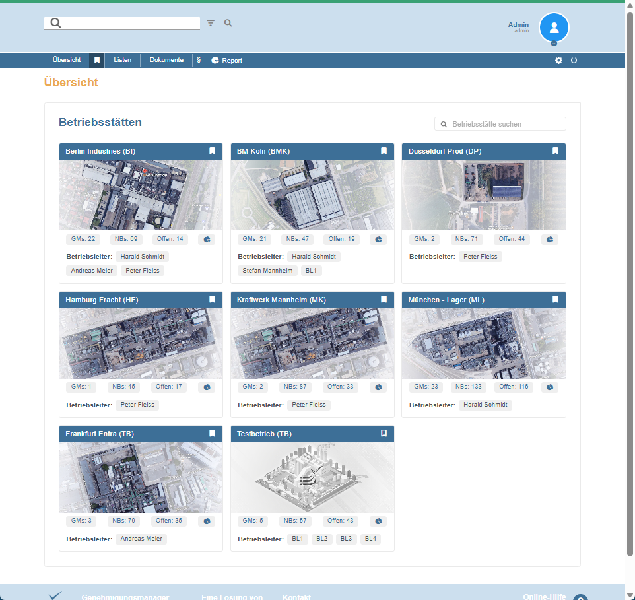Expand user menu chevron below avatar
The image size is (635, 600).
pos(554,44)
